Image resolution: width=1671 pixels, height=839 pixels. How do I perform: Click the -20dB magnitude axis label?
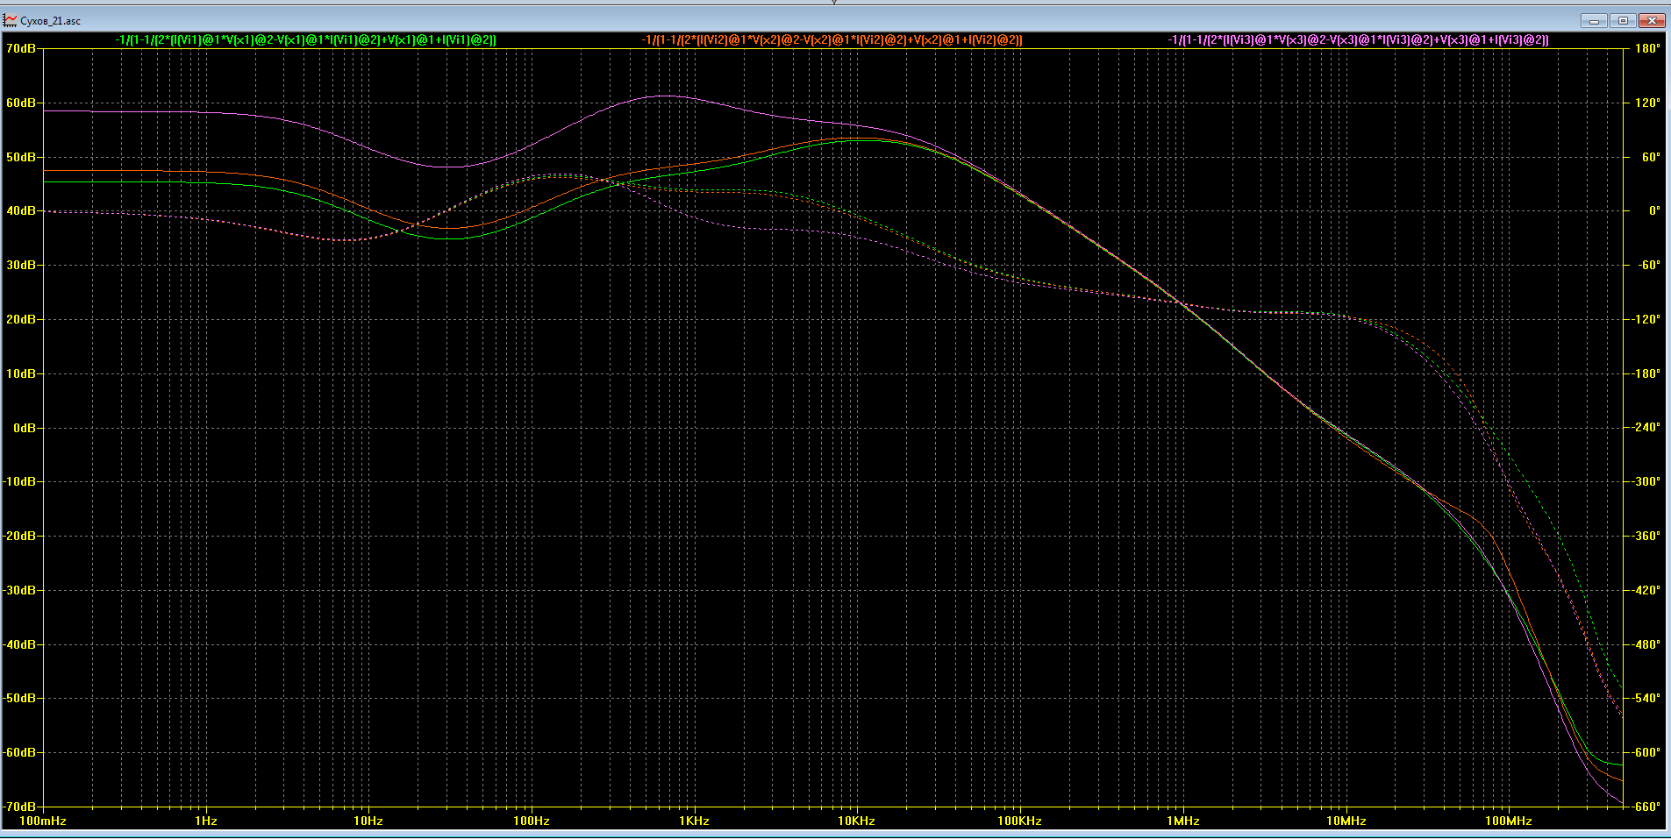pos(19,536)
